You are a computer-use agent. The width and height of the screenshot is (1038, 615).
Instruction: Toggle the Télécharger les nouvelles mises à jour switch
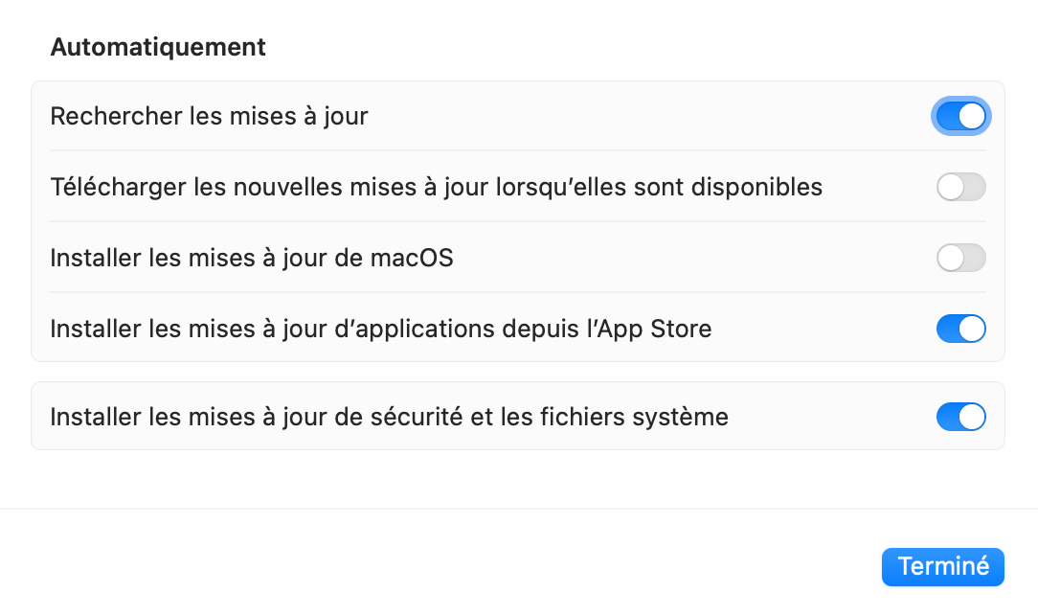pyautogui.click(x=960, y=188)
